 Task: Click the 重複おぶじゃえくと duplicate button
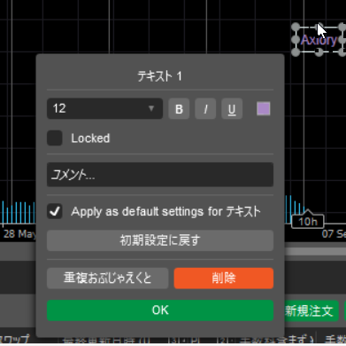108,279
